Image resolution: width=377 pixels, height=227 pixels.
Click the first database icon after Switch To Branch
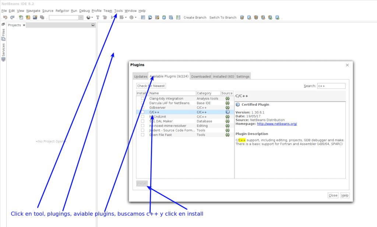click(x=242, y=17)
